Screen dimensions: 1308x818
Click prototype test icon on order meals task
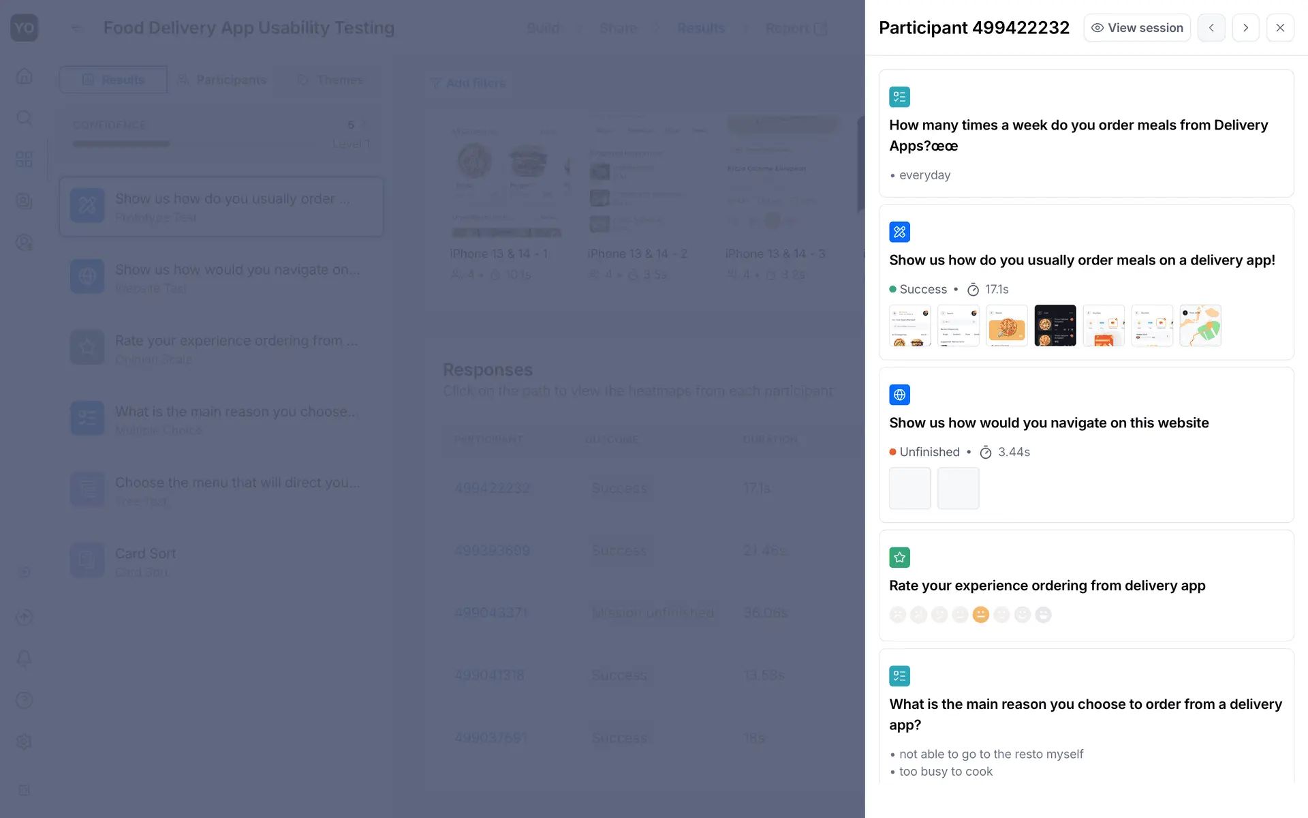(899, 232)
